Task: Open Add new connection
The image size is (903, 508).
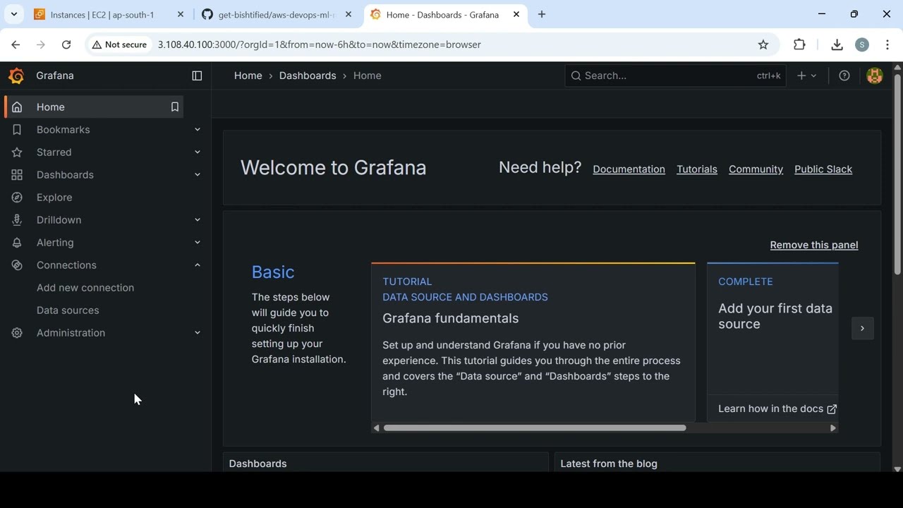Action: [85, 288]
